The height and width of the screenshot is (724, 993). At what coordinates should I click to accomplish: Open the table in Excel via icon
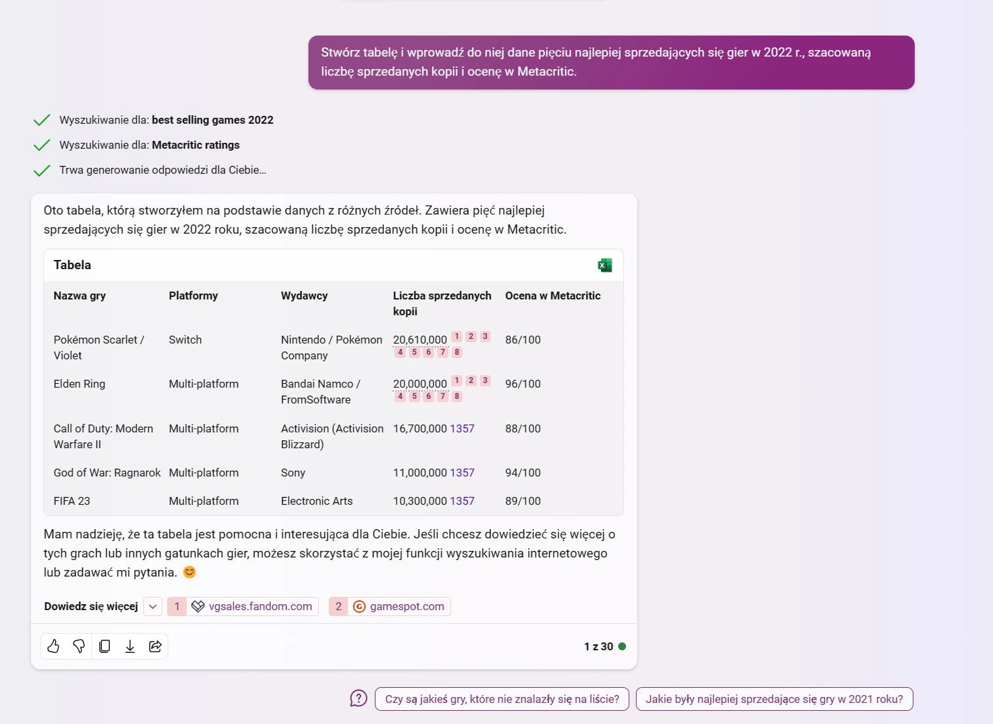(605, 265)
